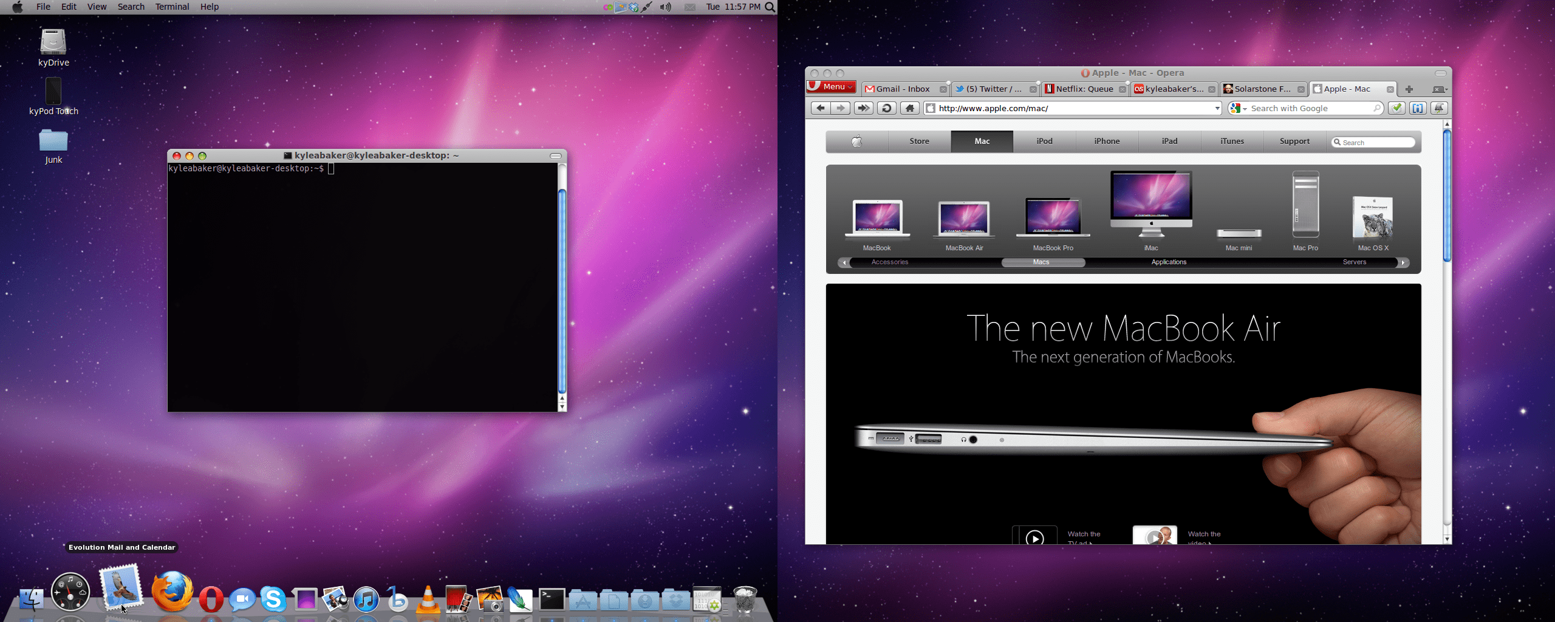The image size is (1555, 622).
Task: Go to Opera's home page
Action: [x=909, y=108]
